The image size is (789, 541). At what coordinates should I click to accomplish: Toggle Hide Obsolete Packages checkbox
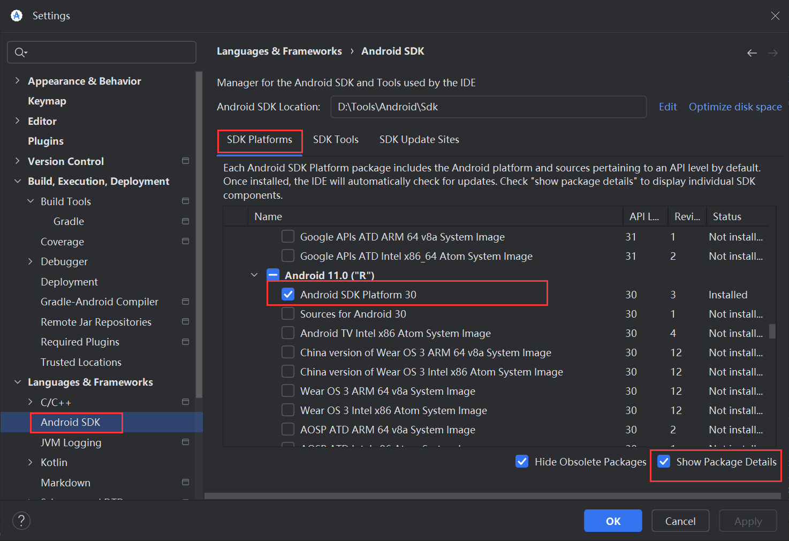point(522,461)
